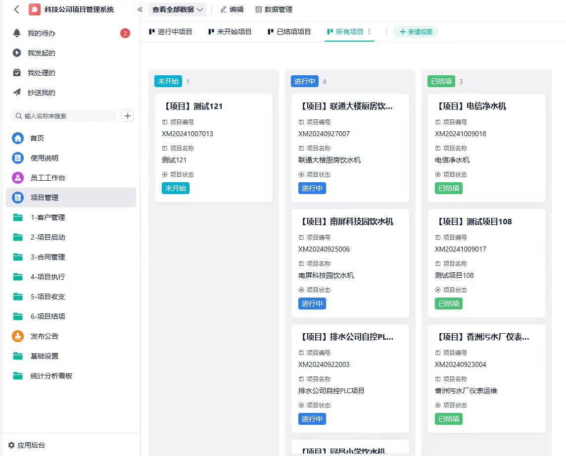Open the 查看全部数据 dropdown
The image size is (566, 456).
(x=178, y=9)
